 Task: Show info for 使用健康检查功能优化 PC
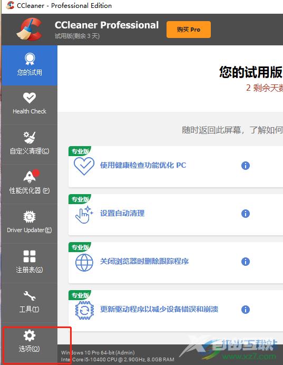[246, 166]
